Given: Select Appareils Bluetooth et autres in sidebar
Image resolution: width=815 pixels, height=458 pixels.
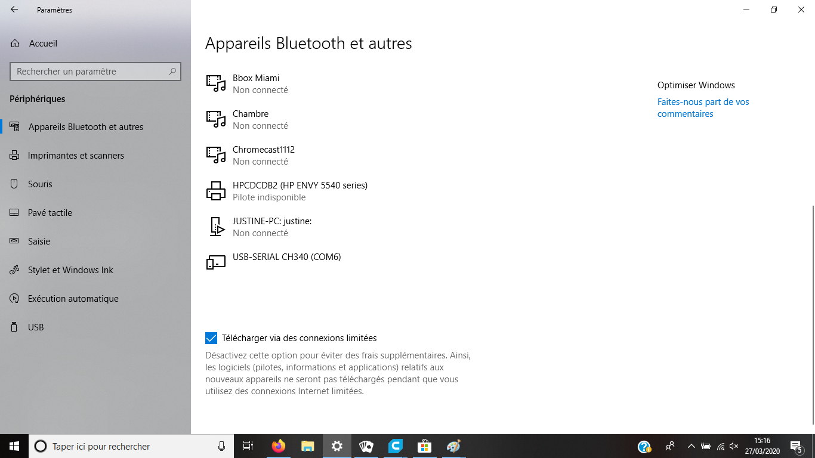Looking at the screenshot, I should coord(95,127).
